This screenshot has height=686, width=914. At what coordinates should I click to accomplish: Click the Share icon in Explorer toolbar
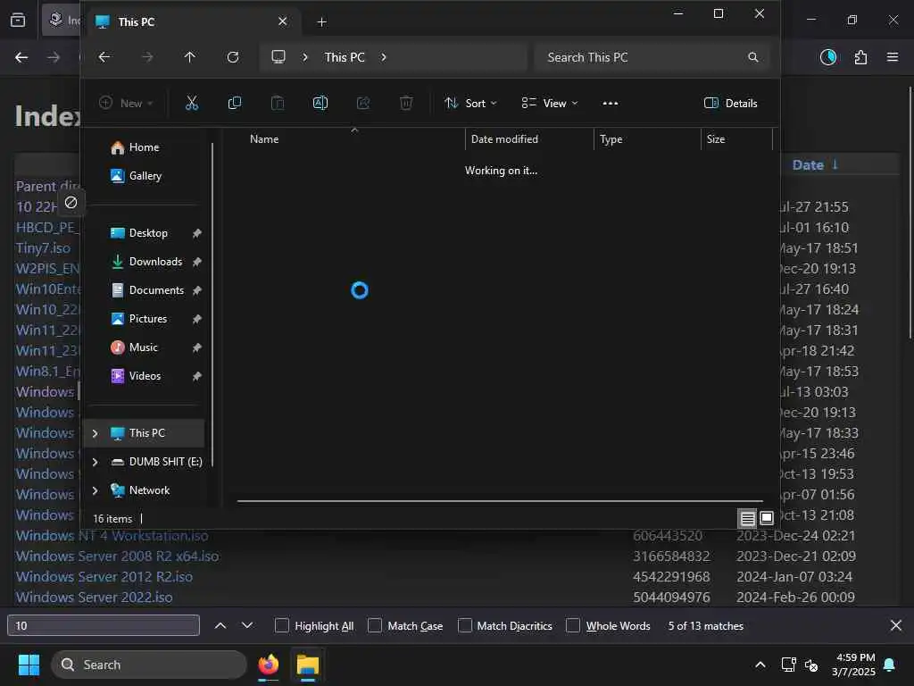click(x=363, y=104)
